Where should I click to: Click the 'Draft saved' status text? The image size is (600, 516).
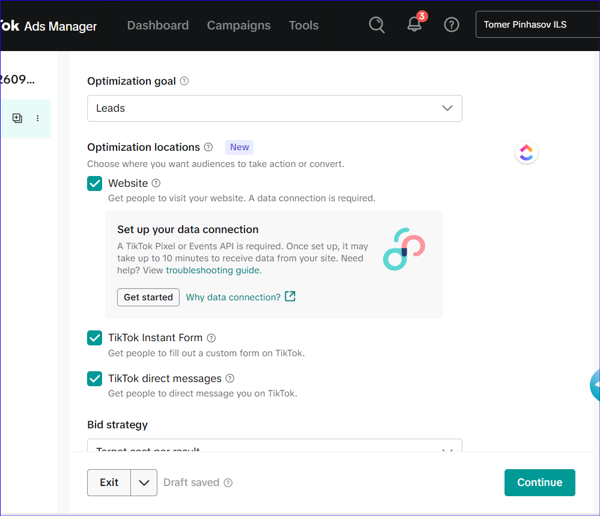click(x=192, y=482)
